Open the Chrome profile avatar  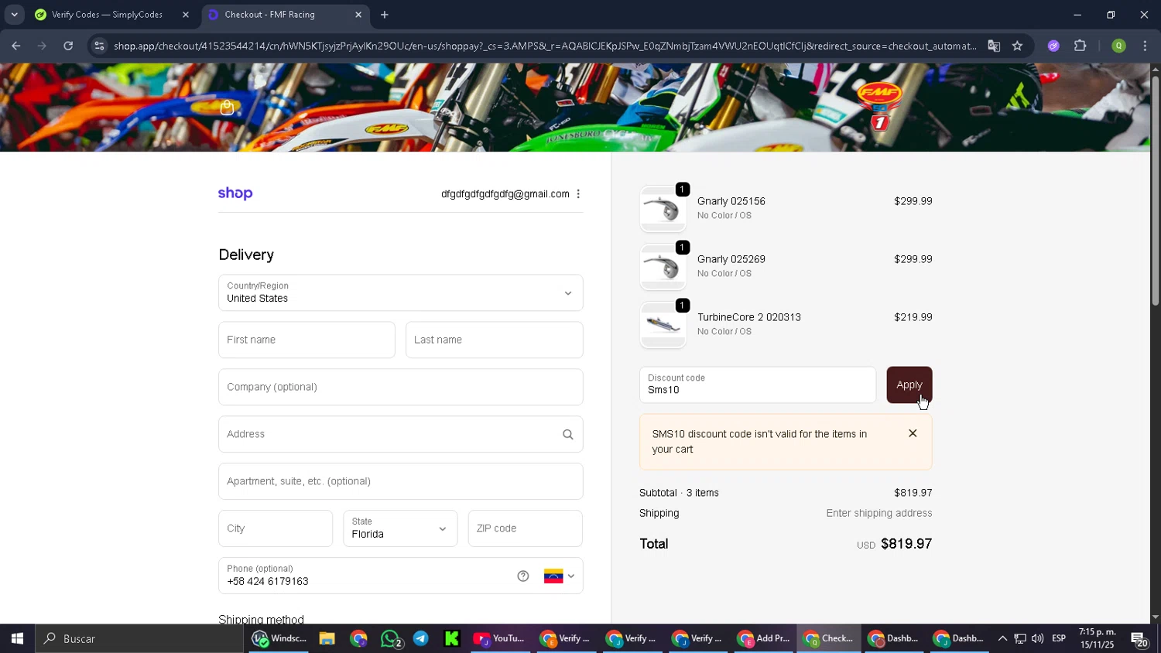(x=1118, y=46)
